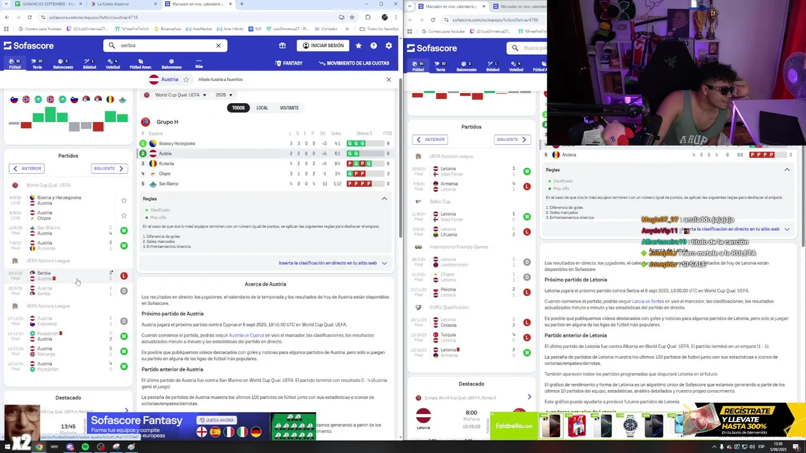This screenshot has width=806, height=453.
Task: Open the Serbia vs Austria Nations League match
Action: 68,276
